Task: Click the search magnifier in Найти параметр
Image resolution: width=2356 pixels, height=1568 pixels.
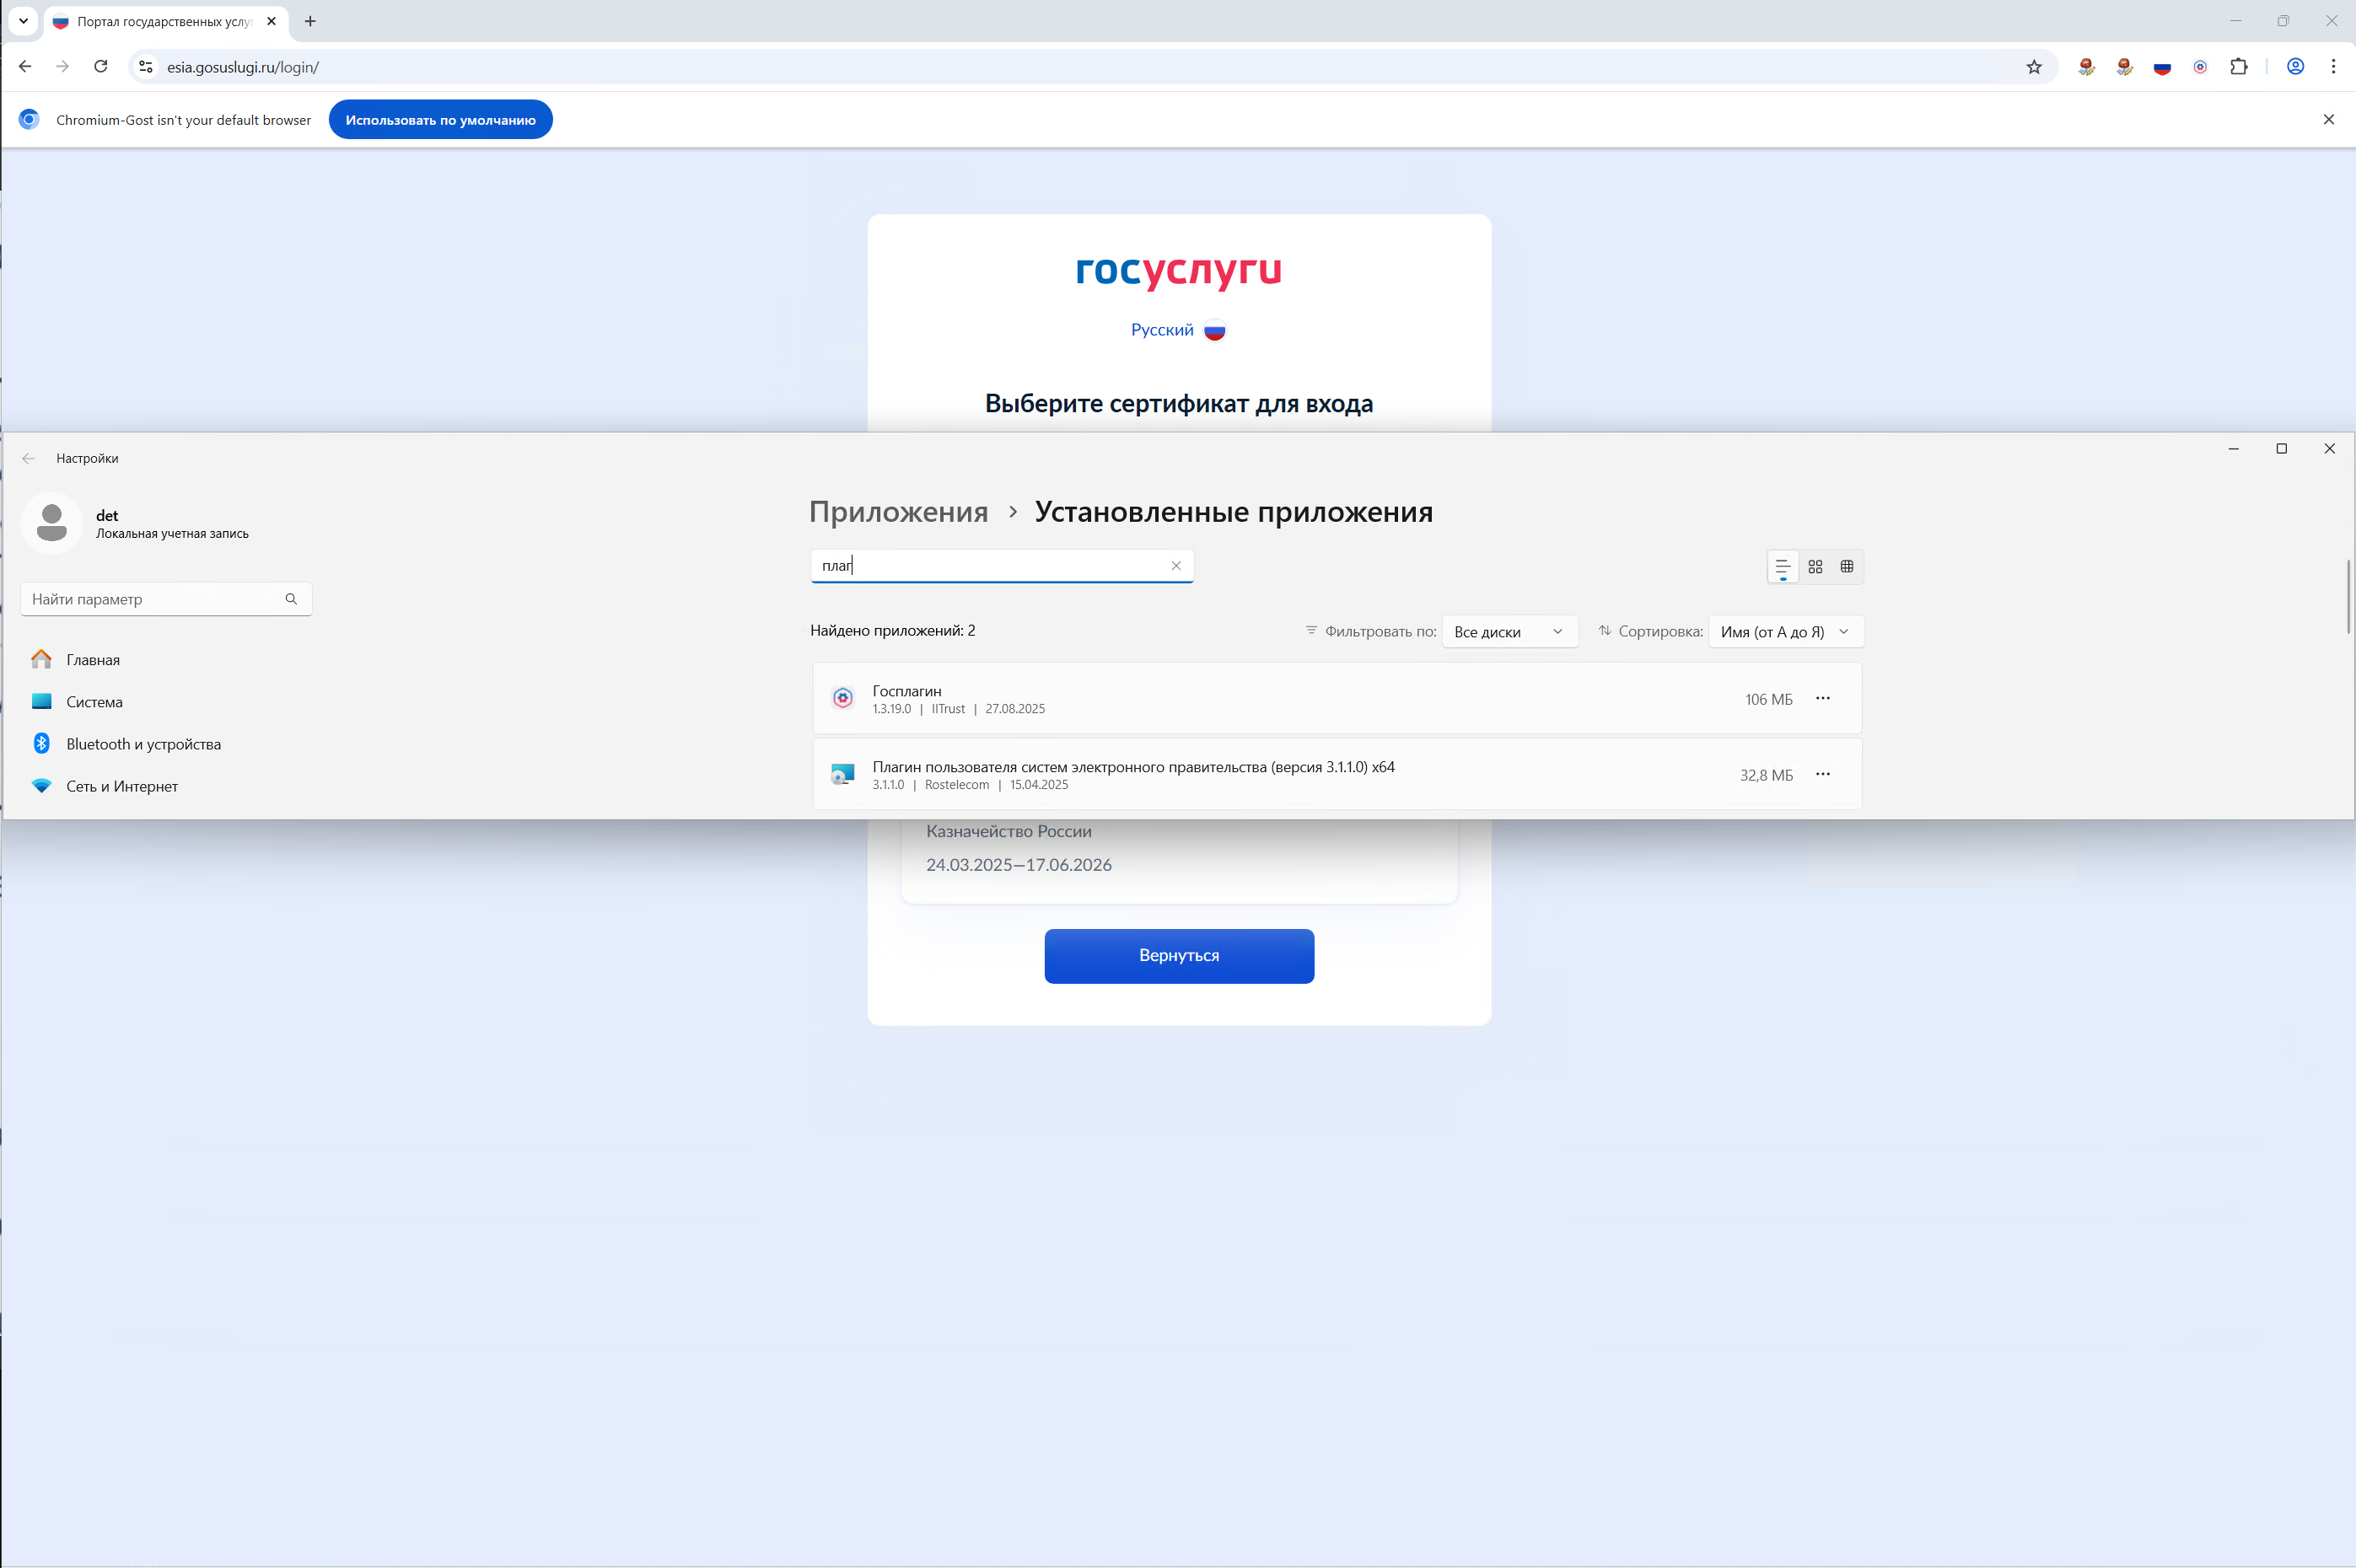Action: pyautogui.click(x=291, y=599)
